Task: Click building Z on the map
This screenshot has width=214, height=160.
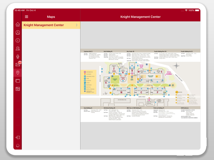Action: 114,69
